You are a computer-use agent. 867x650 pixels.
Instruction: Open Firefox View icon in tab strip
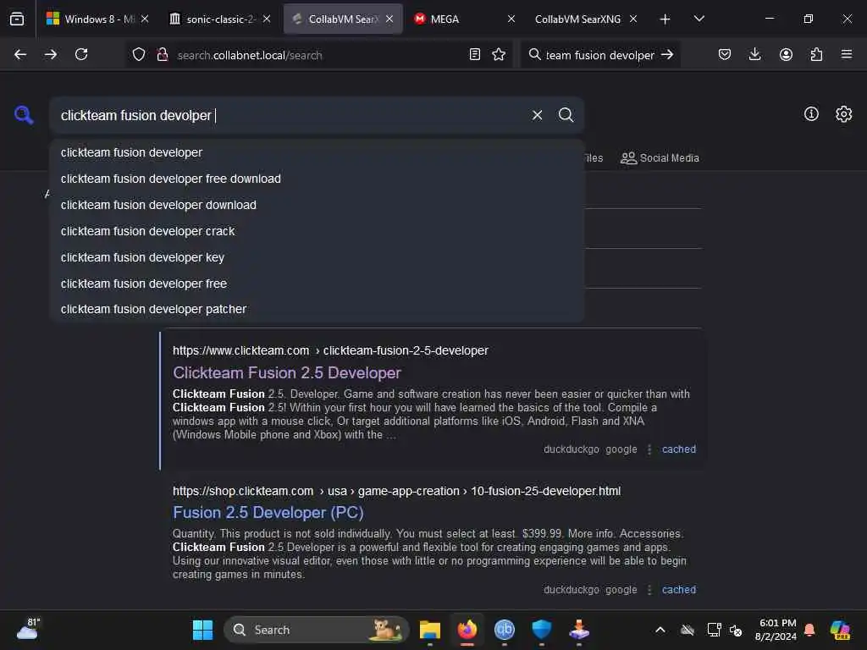pyautogui.click(x=17, y=19)
